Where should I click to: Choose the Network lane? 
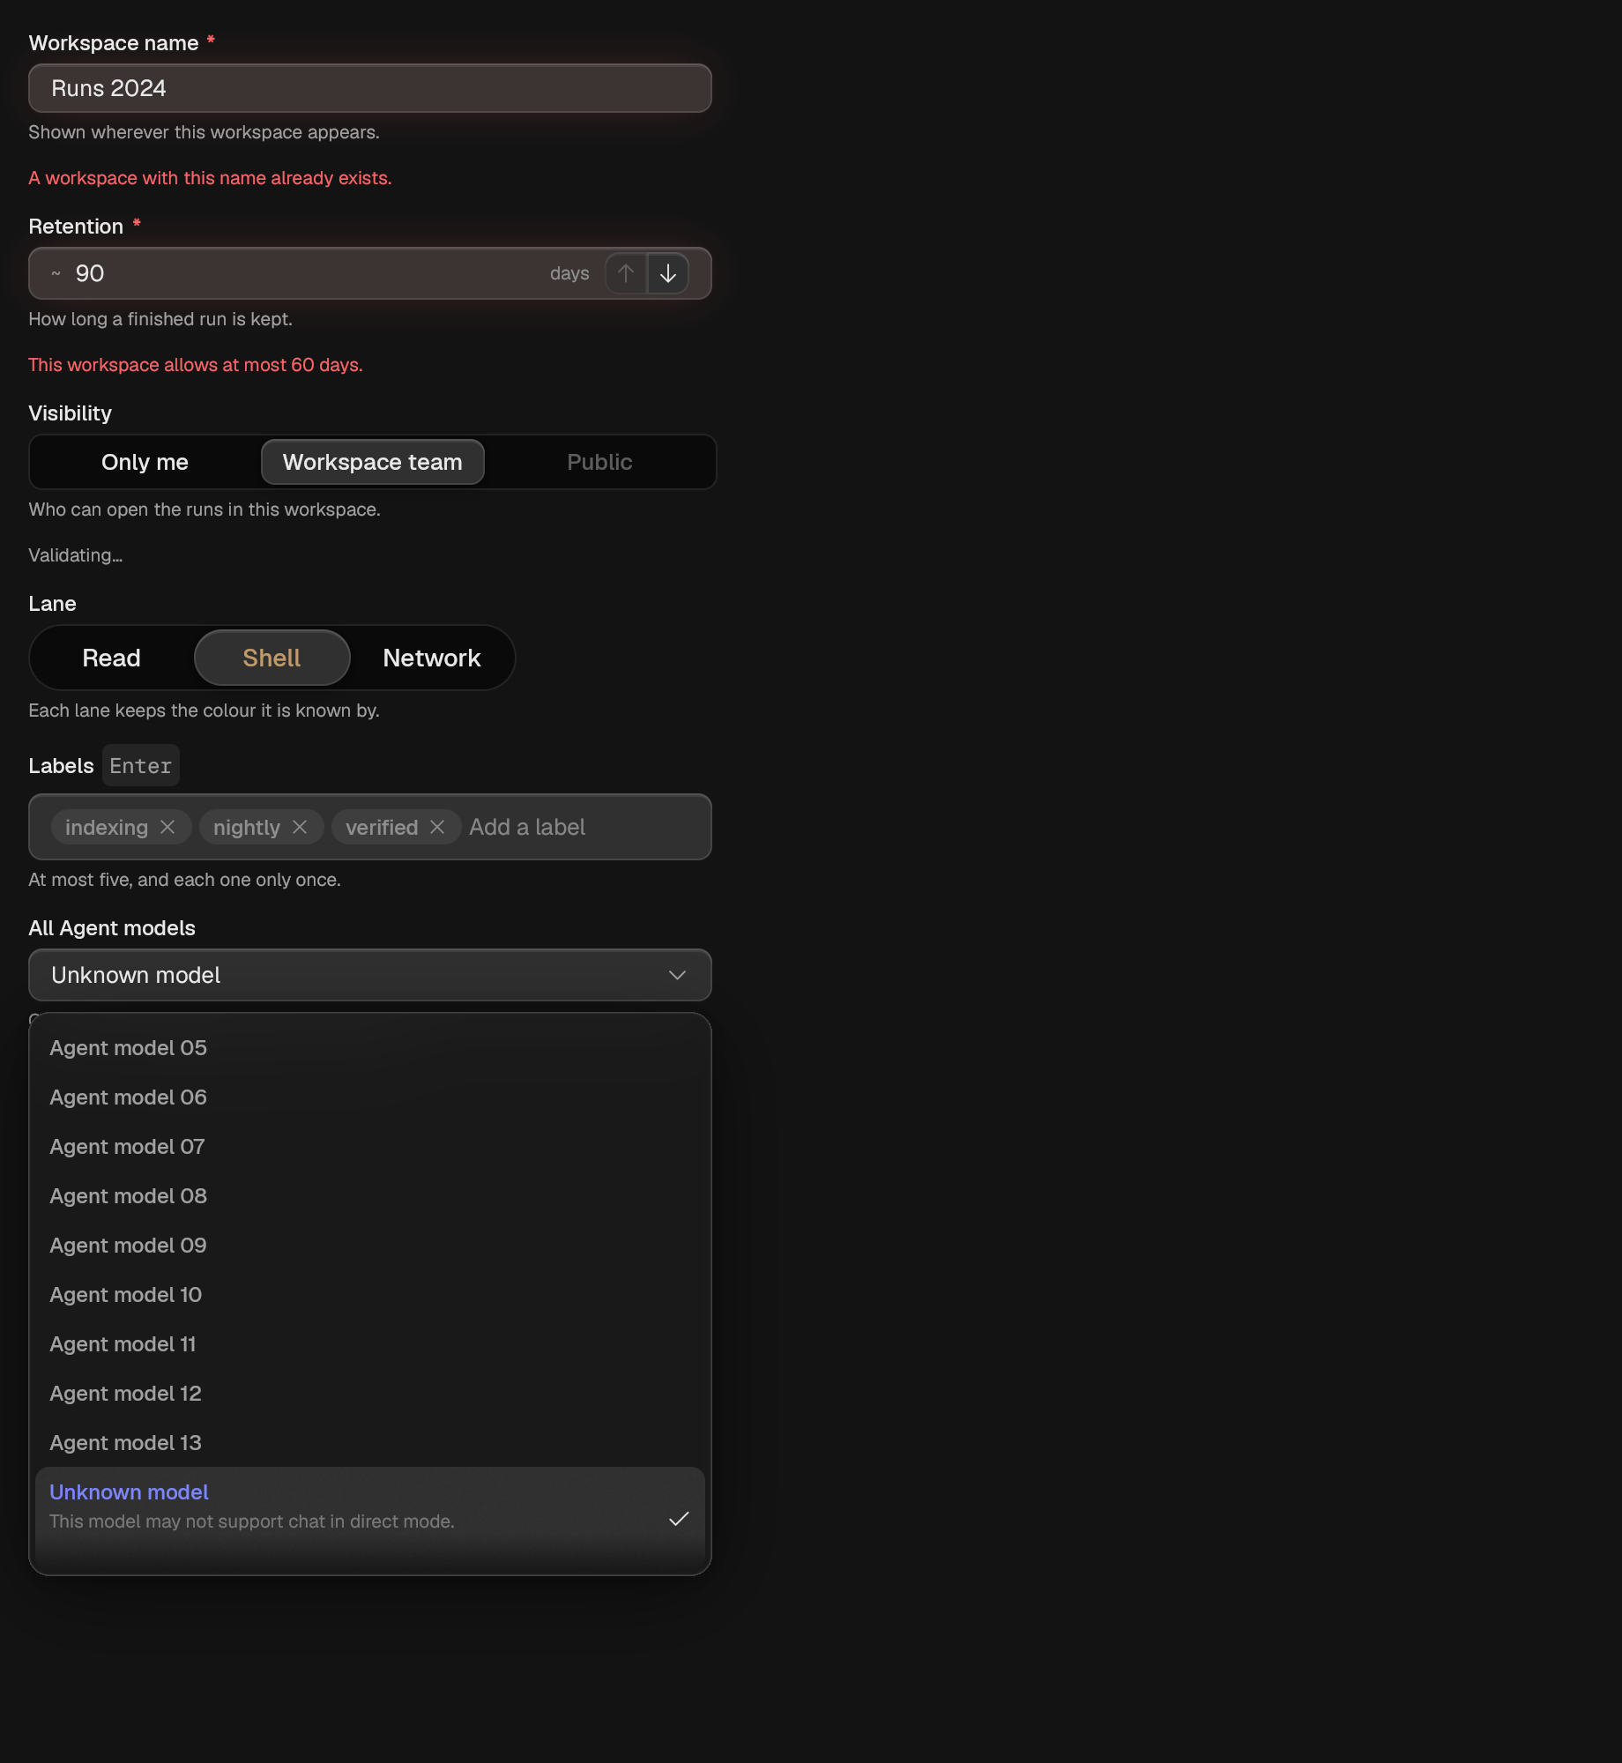[432, 658]
